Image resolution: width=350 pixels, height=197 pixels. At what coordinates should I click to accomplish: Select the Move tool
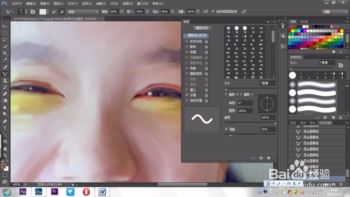point(5,26)
